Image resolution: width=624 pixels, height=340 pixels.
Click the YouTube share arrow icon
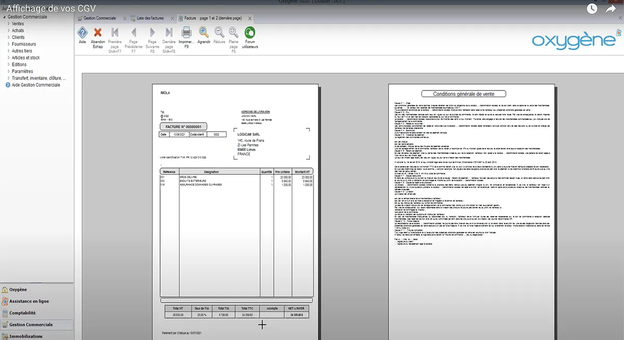(610, 8)
